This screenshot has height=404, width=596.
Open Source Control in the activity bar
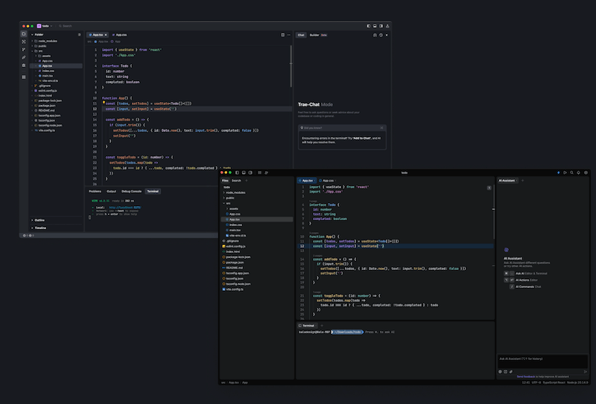24,49
